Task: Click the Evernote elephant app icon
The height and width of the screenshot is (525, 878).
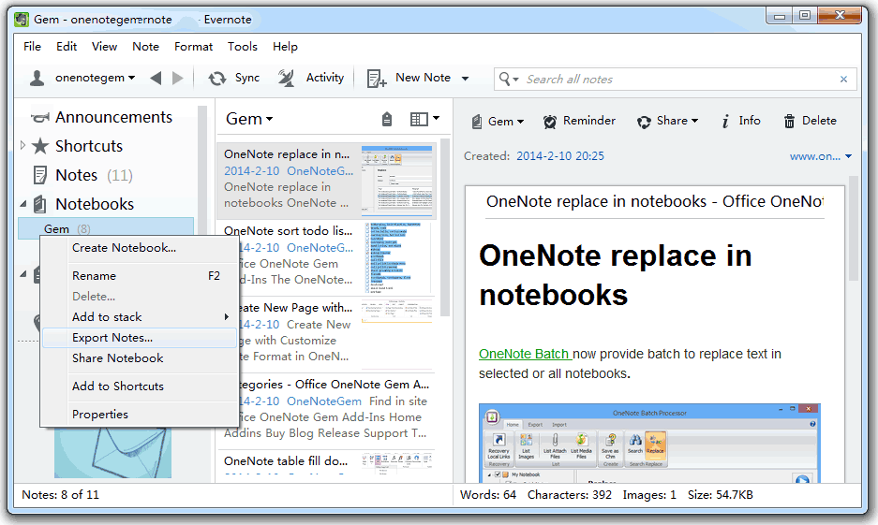Action: 22,20
